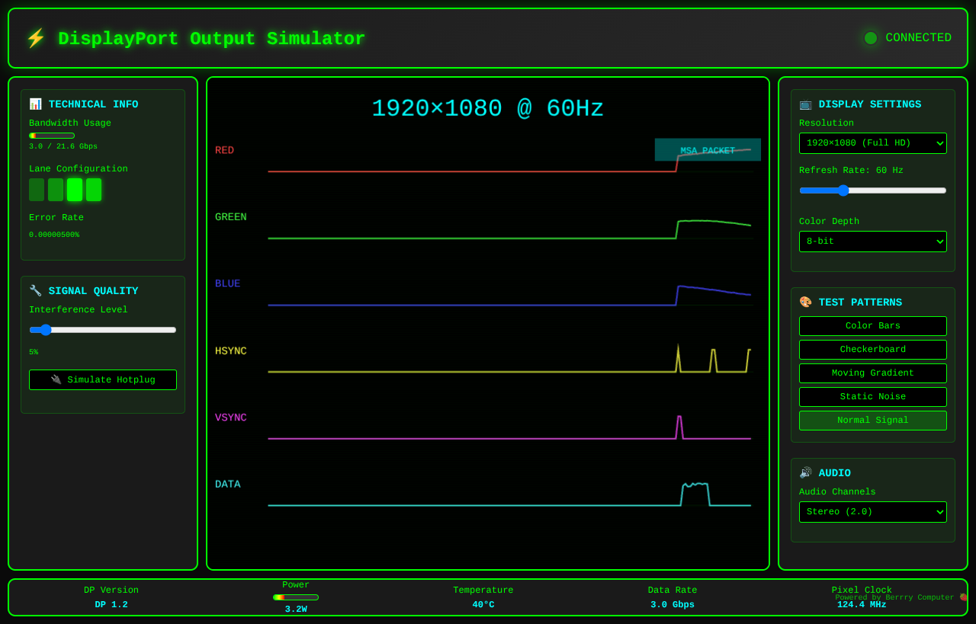This screenshot has height=624, width=976.
Task: Click the CONNECTED status indicator dot
Action: 870,37
